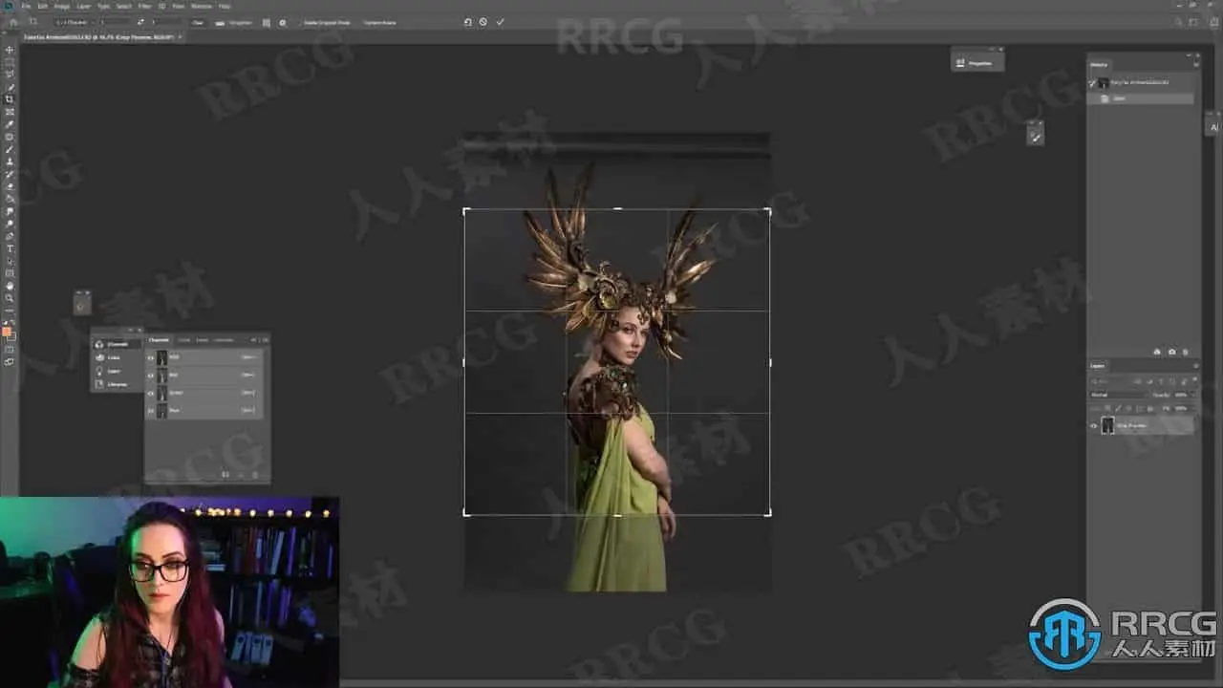Cancel the crop operation icon
The width and height of the screenshot is (1223, 688).
(x=483, y=22)
